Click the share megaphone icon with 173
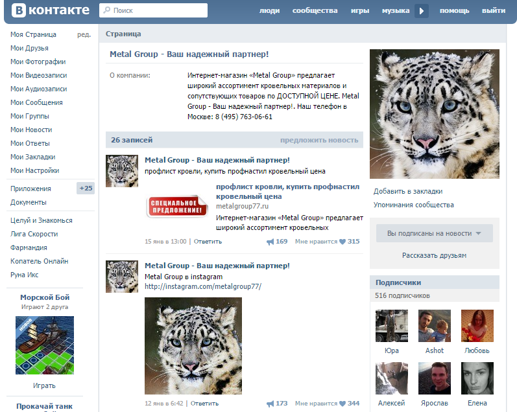The width and height of the screenshot is (517, 412). (270, 404)
